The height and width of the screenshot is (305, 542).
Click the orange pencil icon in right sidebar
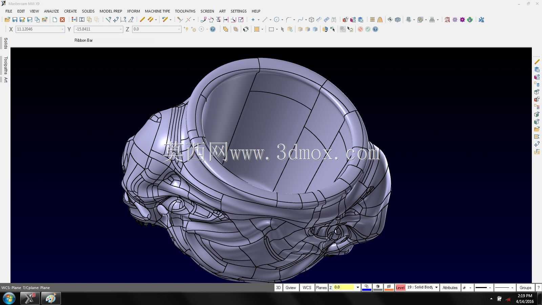(537, 62)
